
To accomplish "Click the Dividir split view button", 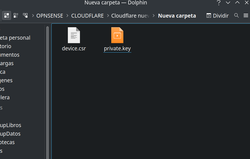I will coord(217,16).
